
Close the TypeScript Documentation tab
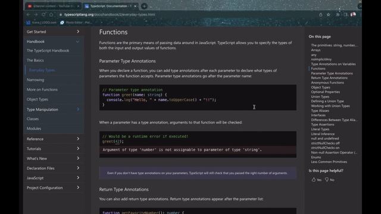point(135,7)
